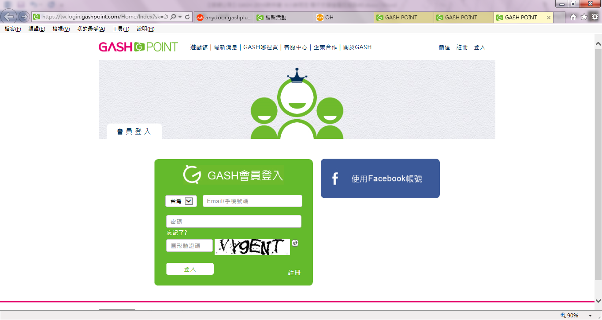602x320 pixels.
Task: Click the 儲值 link in header
Action: (444, 47)
